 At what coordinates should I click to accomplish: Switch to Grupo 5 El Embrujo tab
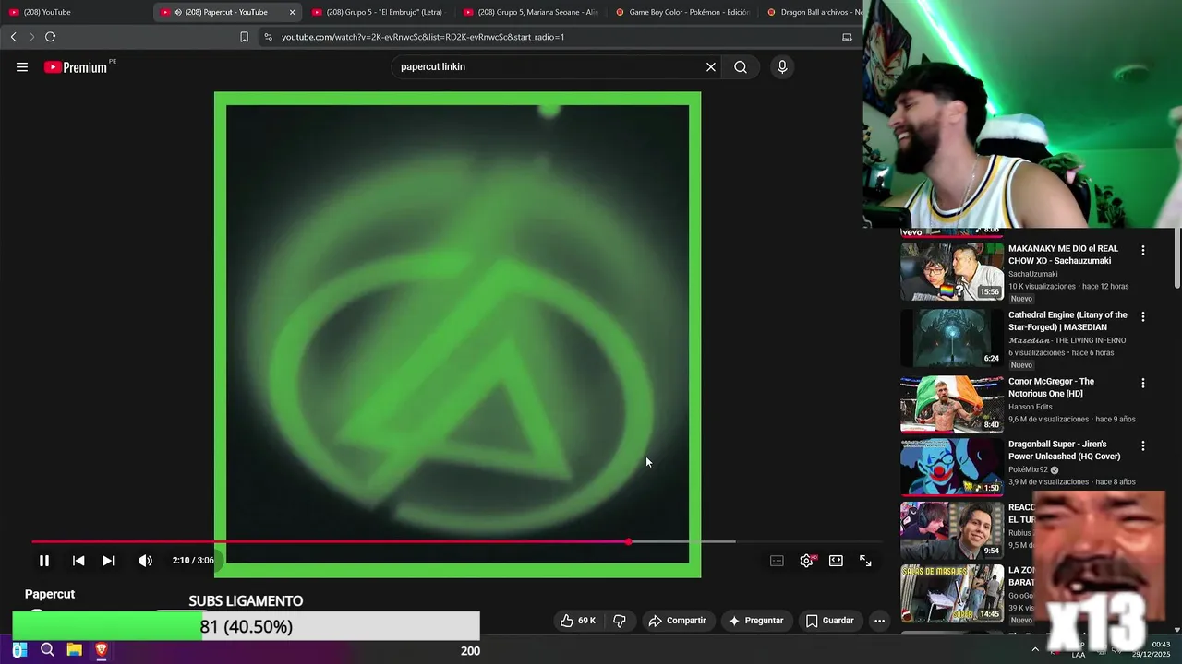(377, 12)
